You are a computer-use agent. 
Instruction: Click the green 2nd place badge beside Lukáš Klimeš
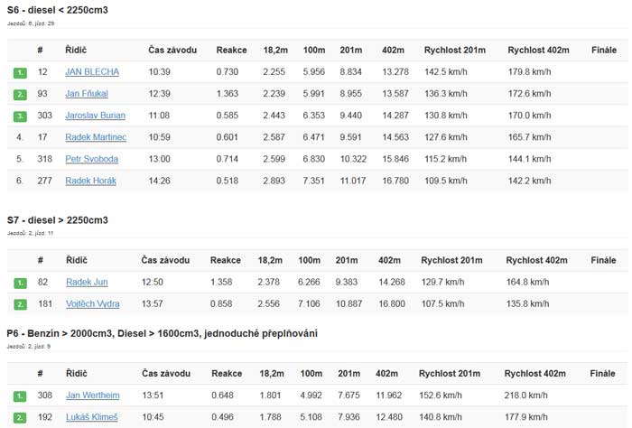[20, 417]
